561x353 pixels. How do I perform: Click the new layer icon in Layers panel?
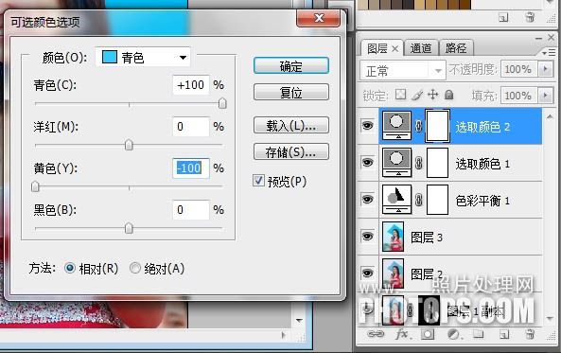pyautogui.click(x=504, y=335)
